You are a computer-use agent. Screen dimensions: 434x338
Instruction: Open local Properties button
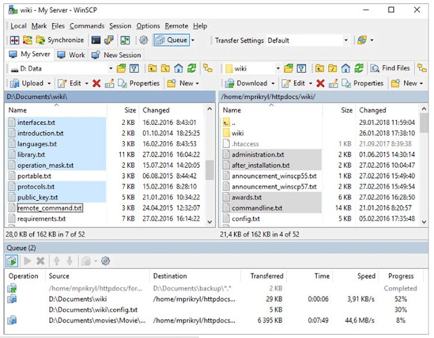[x=138, y=83]
